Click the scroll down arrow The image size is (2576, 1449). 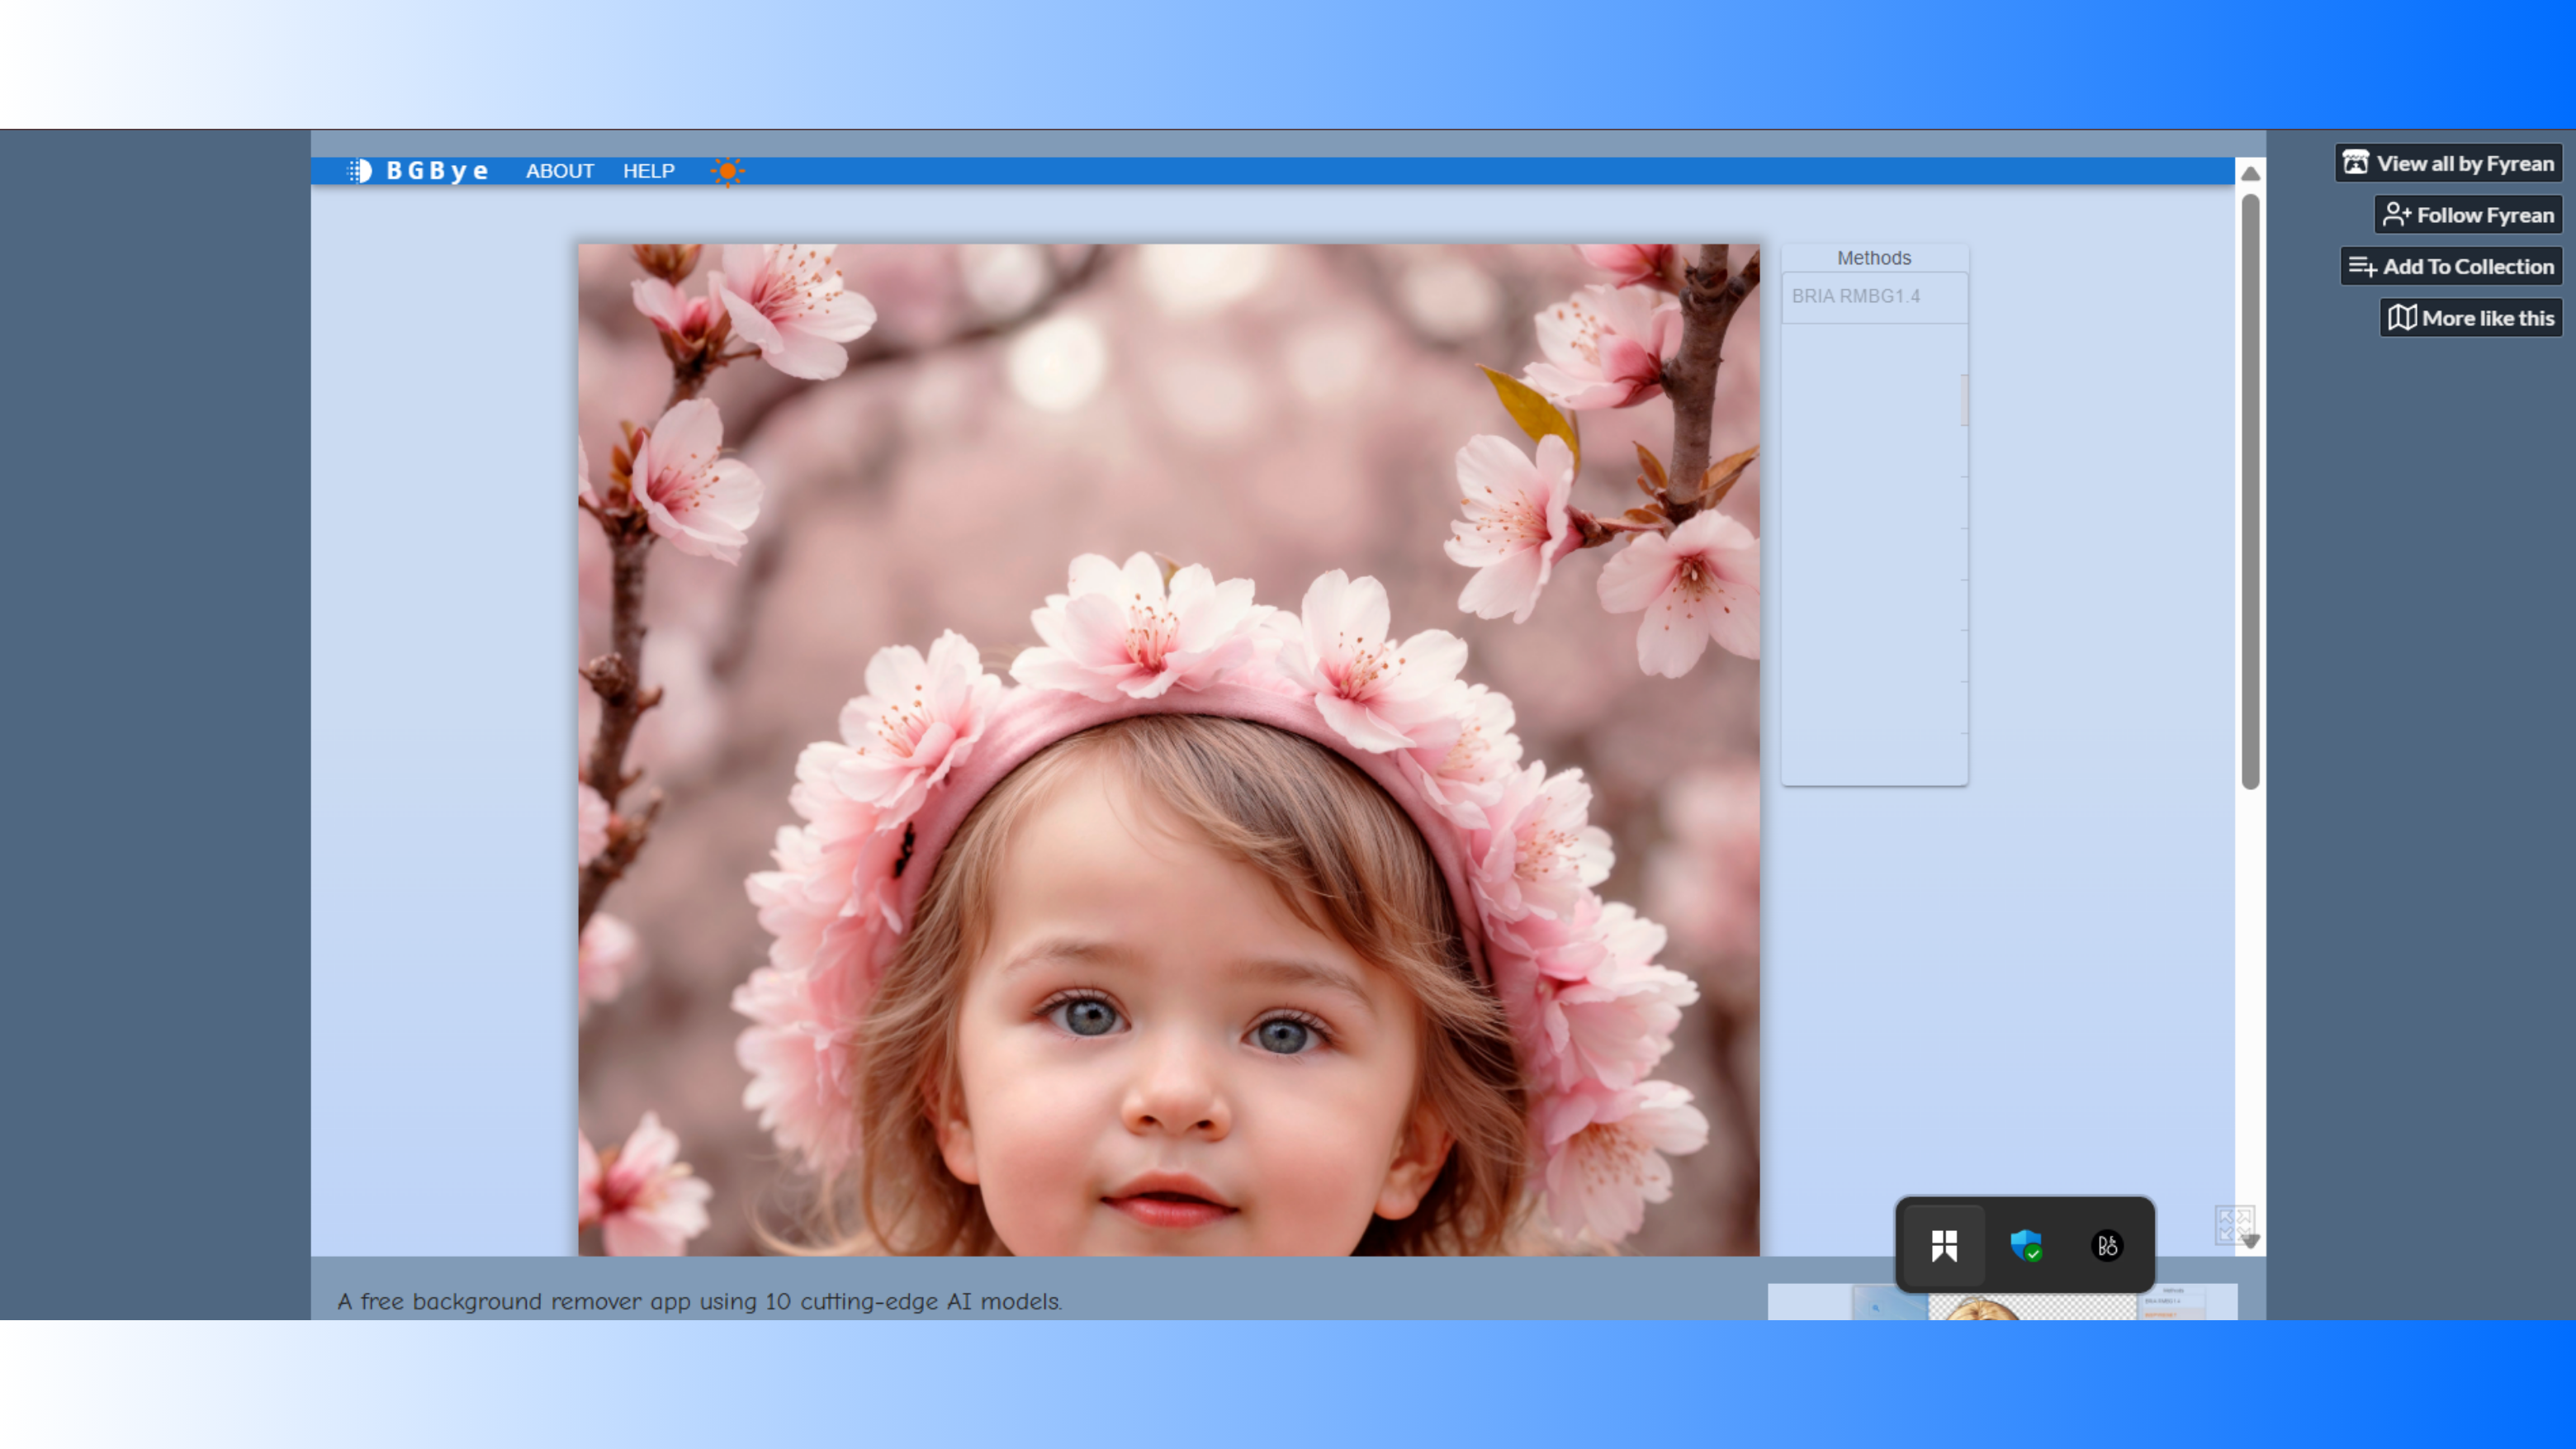point(2250,1241)
